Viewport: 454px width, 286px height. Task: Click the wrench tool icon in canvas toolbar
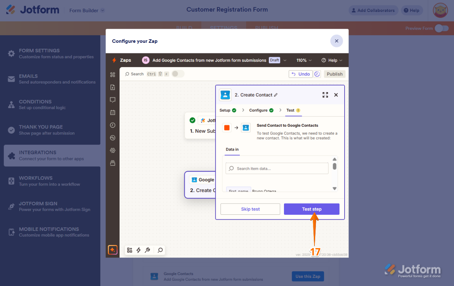click(x=148, y=250)
